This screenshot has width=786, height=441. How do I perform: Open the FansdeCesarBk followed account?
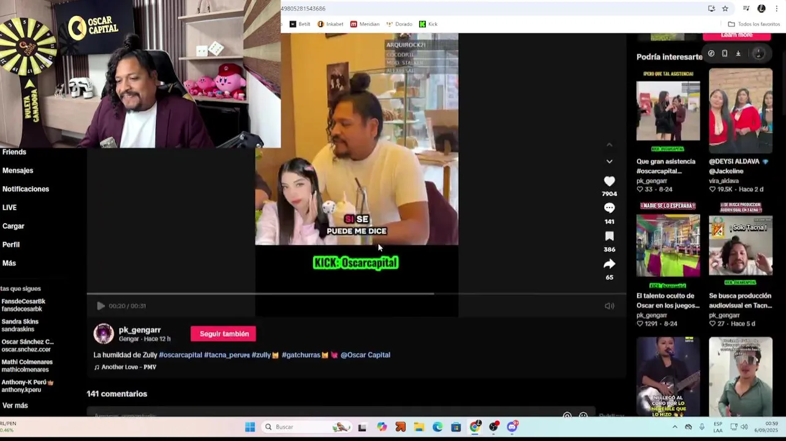click(23, 304)
